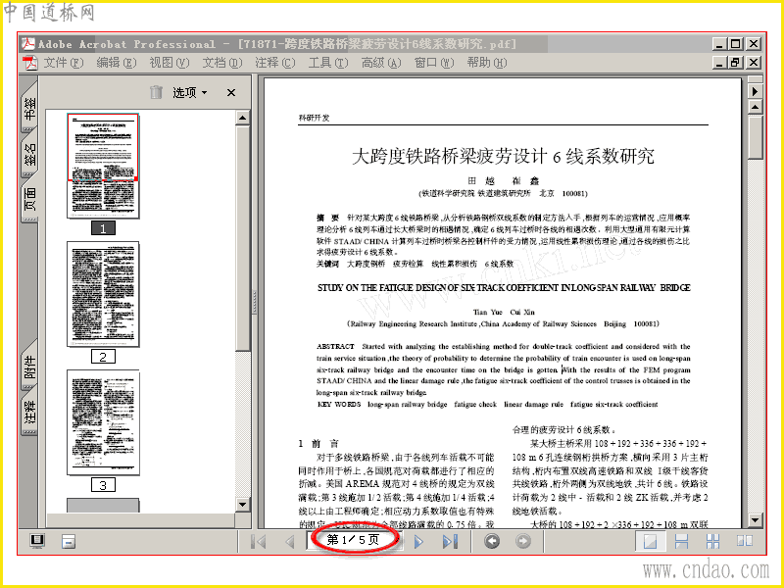
Task: Open the 文件 menu
Action: (63, 63)
